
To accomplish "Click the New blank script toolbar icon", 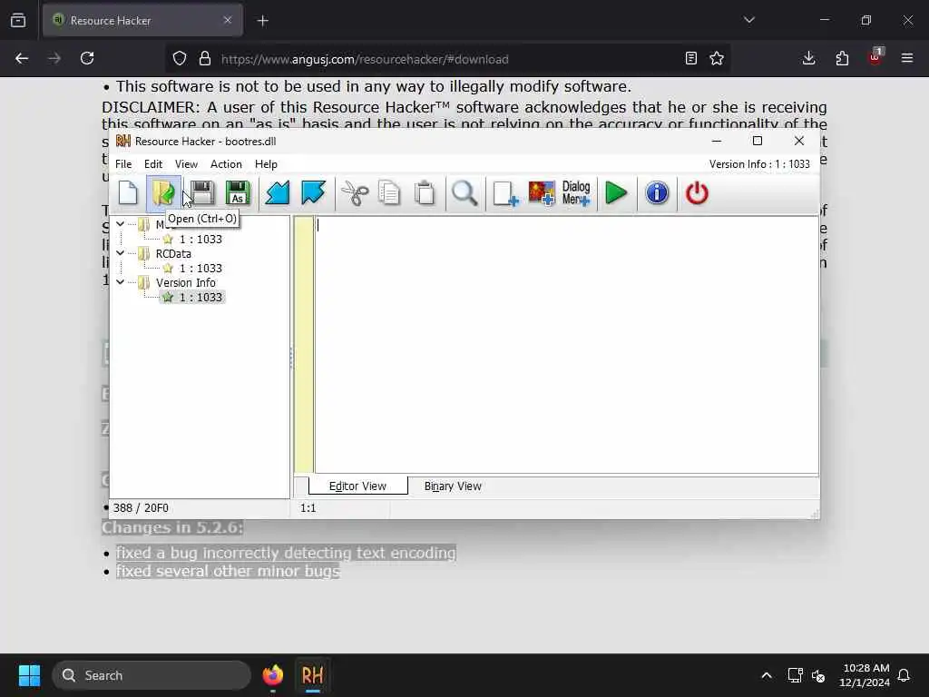I will point(128,193).
